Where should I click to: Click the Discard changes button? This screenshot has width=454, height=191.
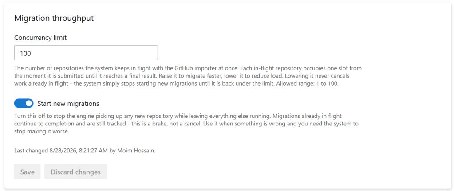click(75, 172)
